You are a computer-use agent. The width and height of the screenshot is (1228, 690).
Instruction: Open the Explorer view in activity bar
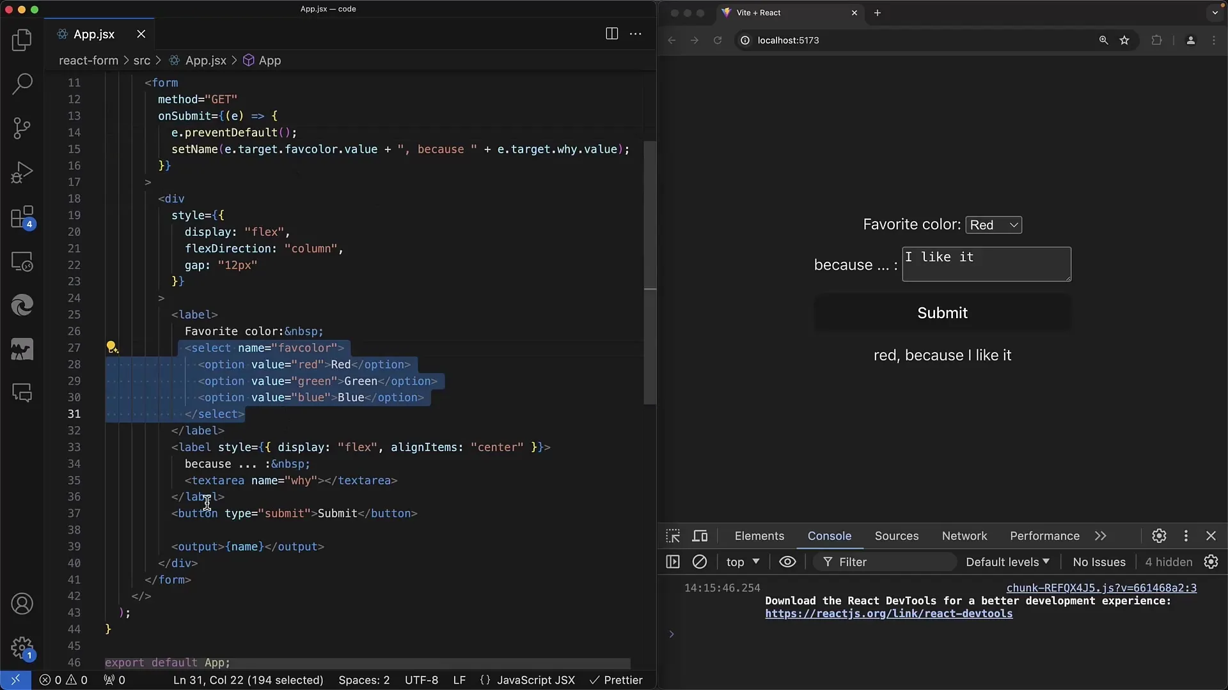(x=22, y=40)
